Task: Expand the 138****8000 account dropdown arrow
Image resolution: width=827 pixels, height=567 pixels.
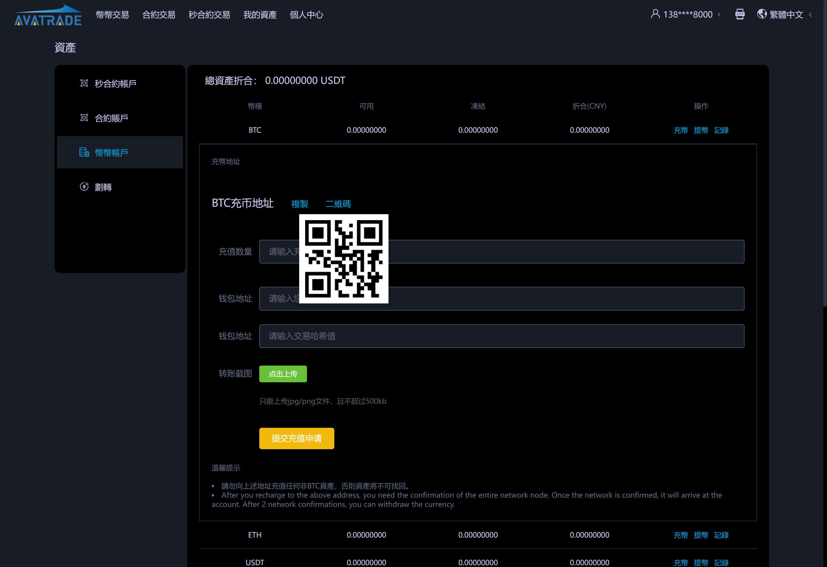Action: pos(720,15)
